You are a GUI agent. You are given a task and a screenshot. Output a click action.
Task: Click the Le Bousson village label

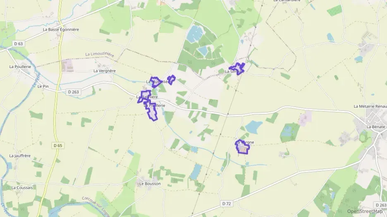(x=150, y=184)
